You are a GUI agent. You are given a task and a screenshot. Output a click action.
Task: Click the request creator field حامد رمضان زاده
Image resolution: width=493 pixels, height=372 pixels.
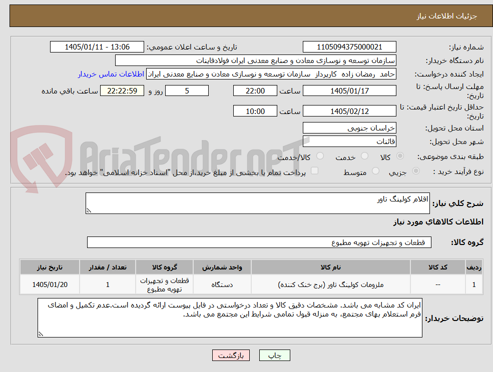point(271,74)
